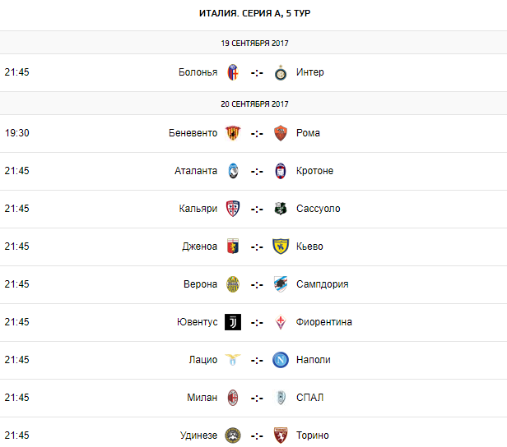Open the Сассуоло team link

click(318, 209)
